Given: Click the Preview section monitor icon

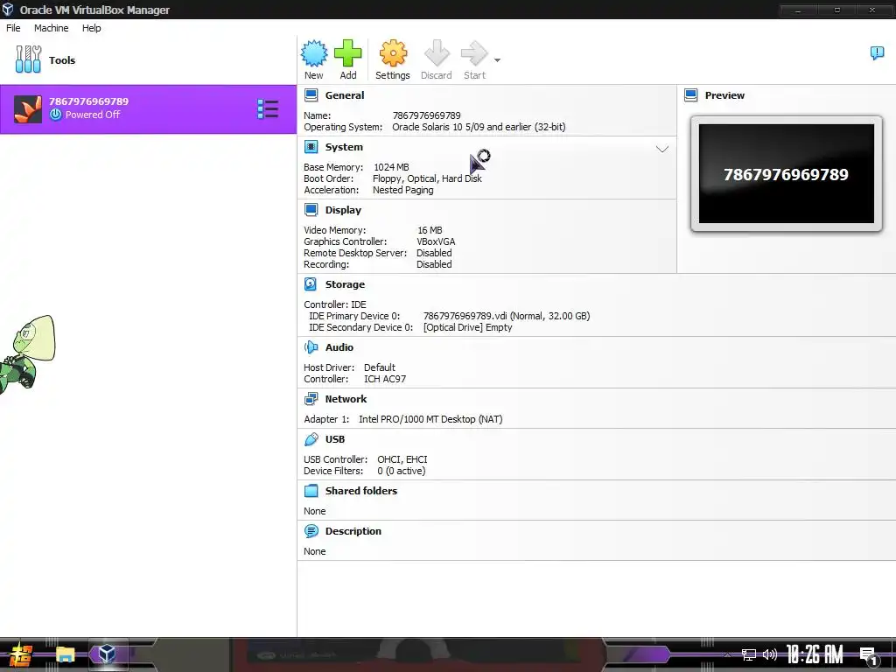Looking at the screenshot, I should pyautogui.click(x=691, y=94).
